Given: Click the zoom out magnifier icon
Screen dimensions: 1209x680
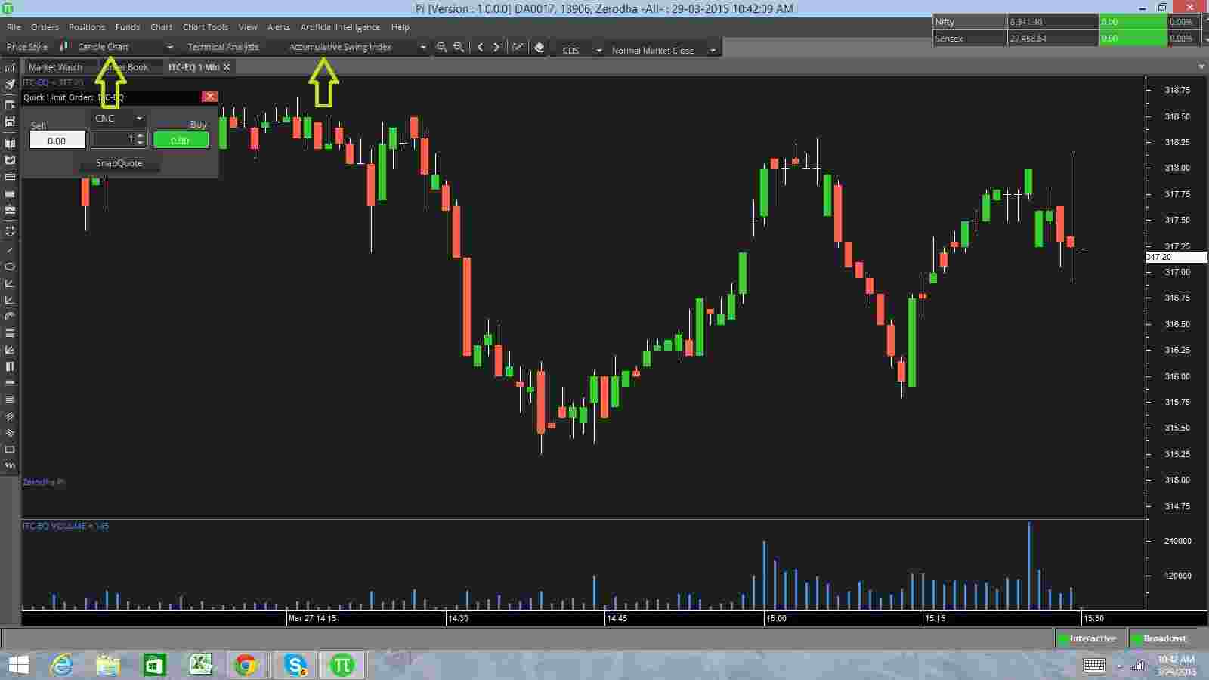Looking at the screenshot, I should [459, 47].
